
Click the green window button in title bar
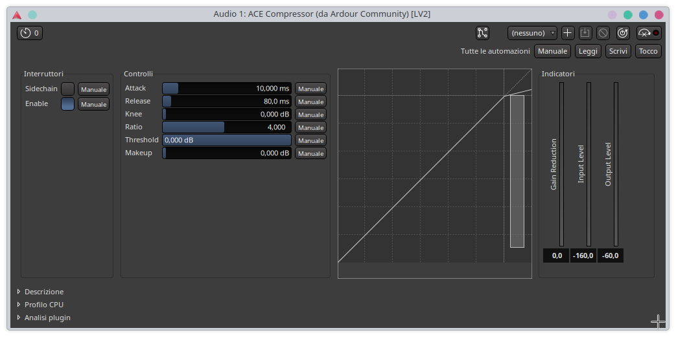627,15
